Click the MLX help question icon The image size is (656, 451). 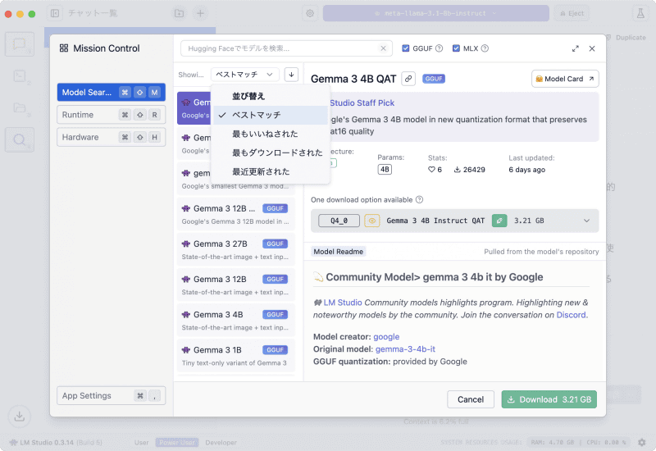485,48
